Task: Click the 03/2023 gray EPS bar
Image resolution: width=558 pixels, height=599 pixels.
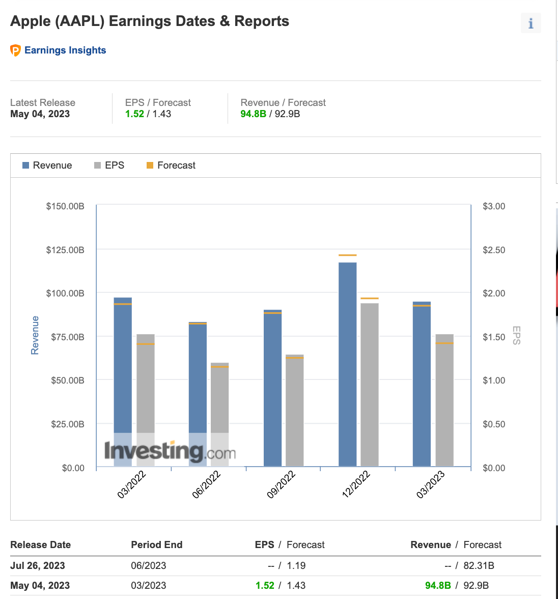Action: 444,400
